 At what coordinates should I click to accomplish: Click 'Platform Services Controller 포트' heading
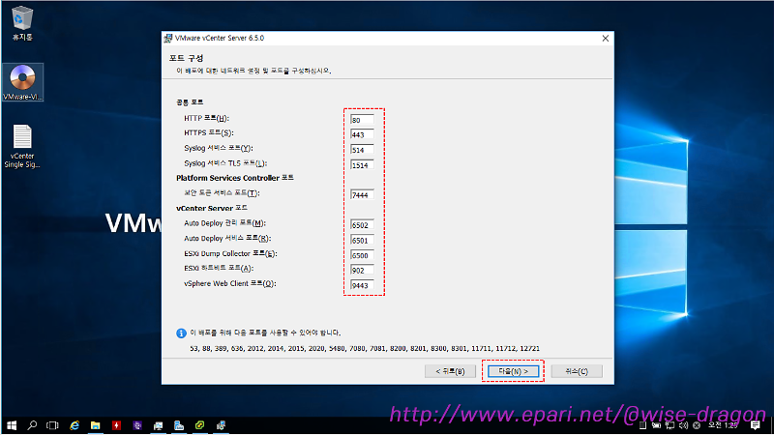235,178
